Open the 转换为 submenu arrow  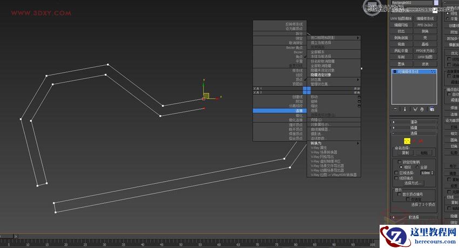coord(357,143)
